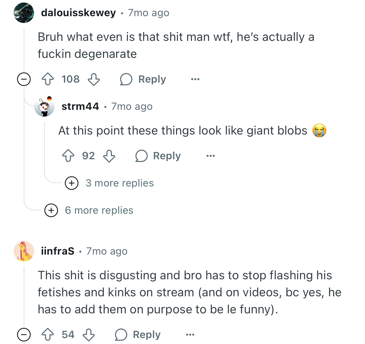This screenshot has width=365, height=344.
Task: Upvote iinfraS's comment
Action: coord(48,335)
